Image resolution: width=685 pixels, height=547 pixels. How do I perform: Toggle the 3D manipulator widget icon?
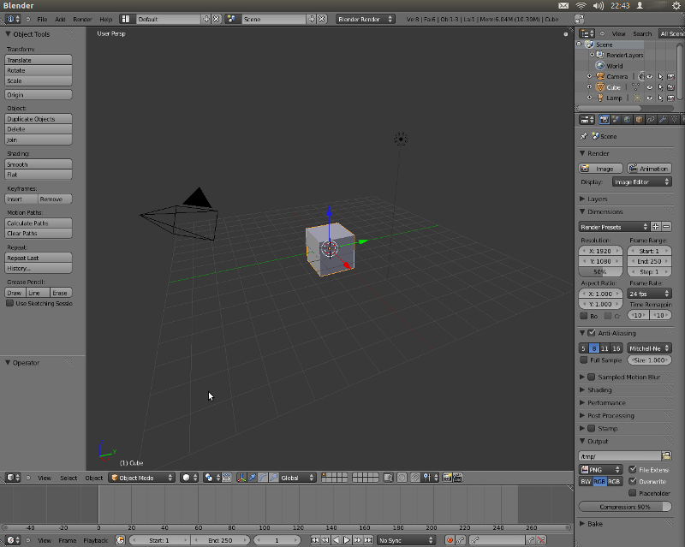(x=241, y=478)
